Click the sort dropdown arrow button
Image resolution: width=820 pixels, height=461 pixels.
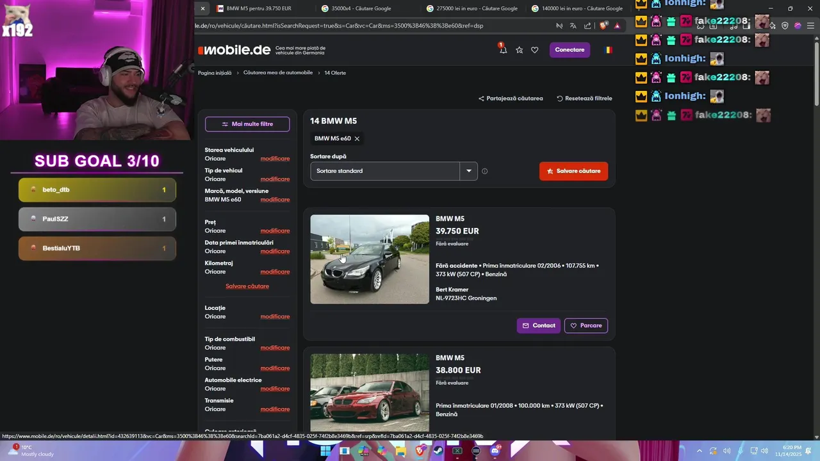(x=469, y=171)
